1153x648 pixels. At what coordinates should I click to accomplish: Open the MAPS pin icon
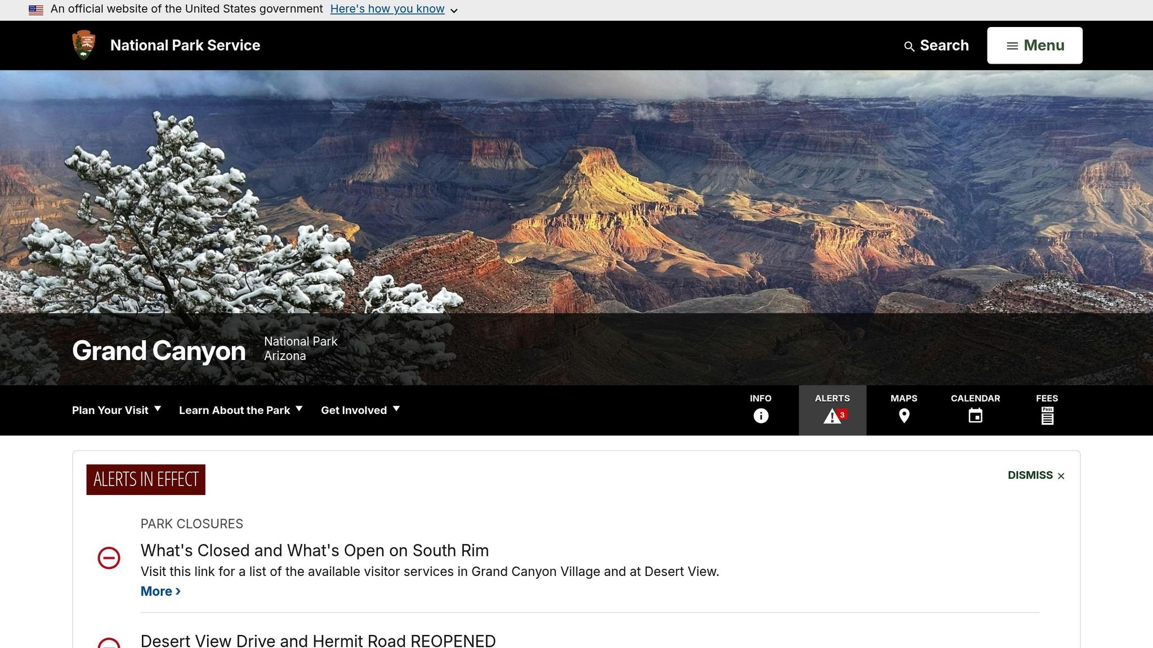904,416
